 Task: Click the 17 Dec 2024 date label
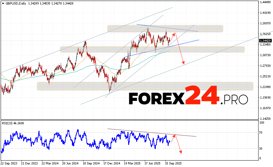click(111, 163)
